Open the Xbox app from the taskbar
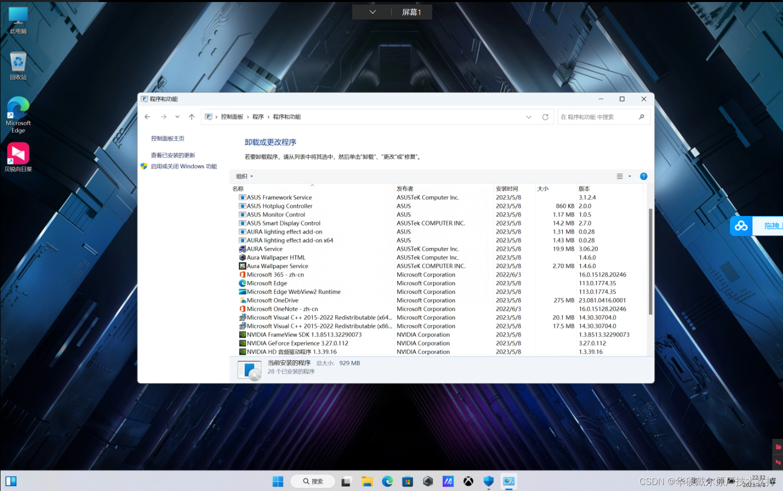The width and height of the screenshot is (783, 491). [468, 481]
